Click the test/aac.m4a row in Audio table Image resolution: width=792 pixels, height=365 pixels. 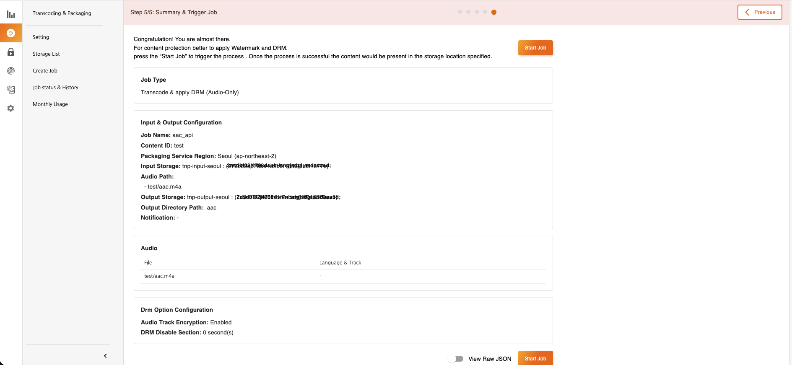[159, 276]
